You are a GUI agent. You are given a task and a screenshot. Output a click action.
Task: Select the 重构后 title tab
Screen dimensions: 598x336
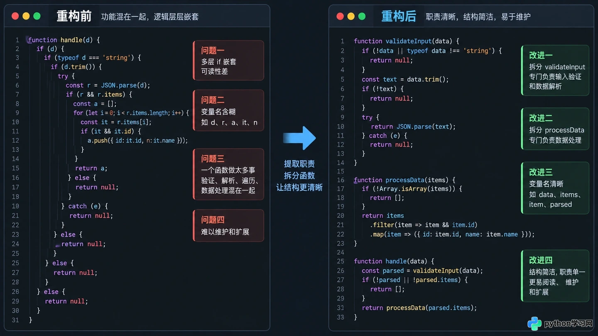tap(399, 16)
